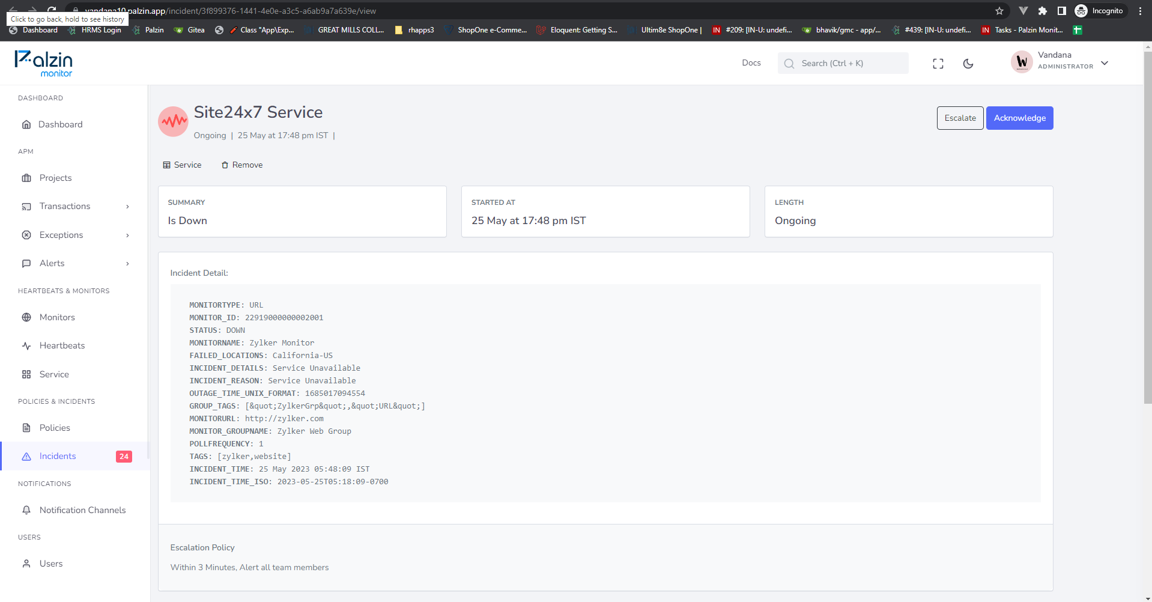Click the Service link below incident title

tap(182, 165)
